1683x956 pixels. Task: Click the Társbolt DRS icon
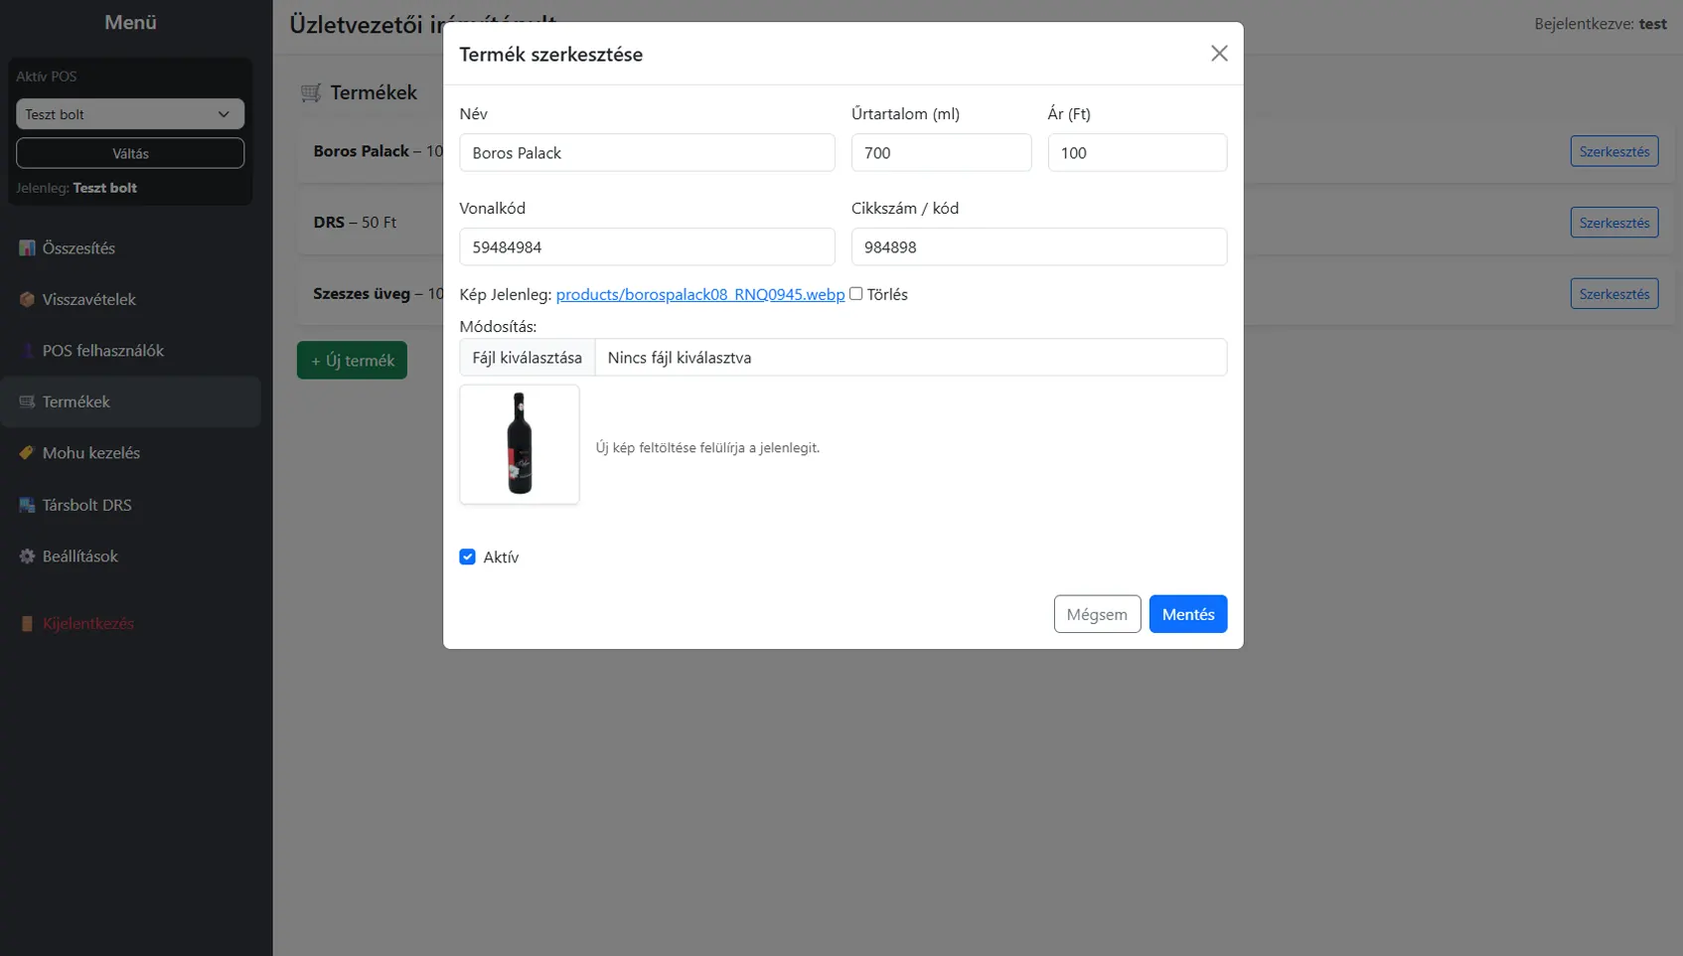pyautogui.click(x=27, y=505)
